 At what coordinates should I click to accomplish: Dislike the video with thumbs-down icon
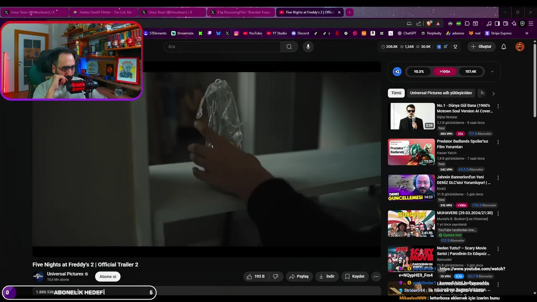point(276,276)
